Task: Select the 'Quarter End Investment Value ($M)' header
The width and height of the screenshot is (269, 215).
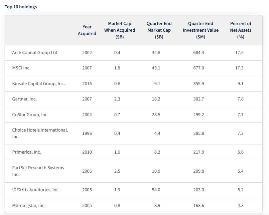Action: (x=200, y=30)
